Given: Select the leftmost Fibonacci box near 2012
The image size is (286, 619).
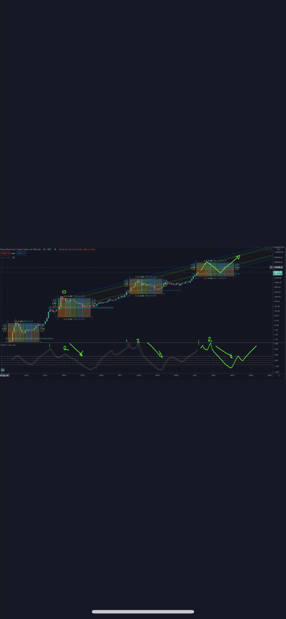Looking at the screenshot, I should (x=23, y=332).
